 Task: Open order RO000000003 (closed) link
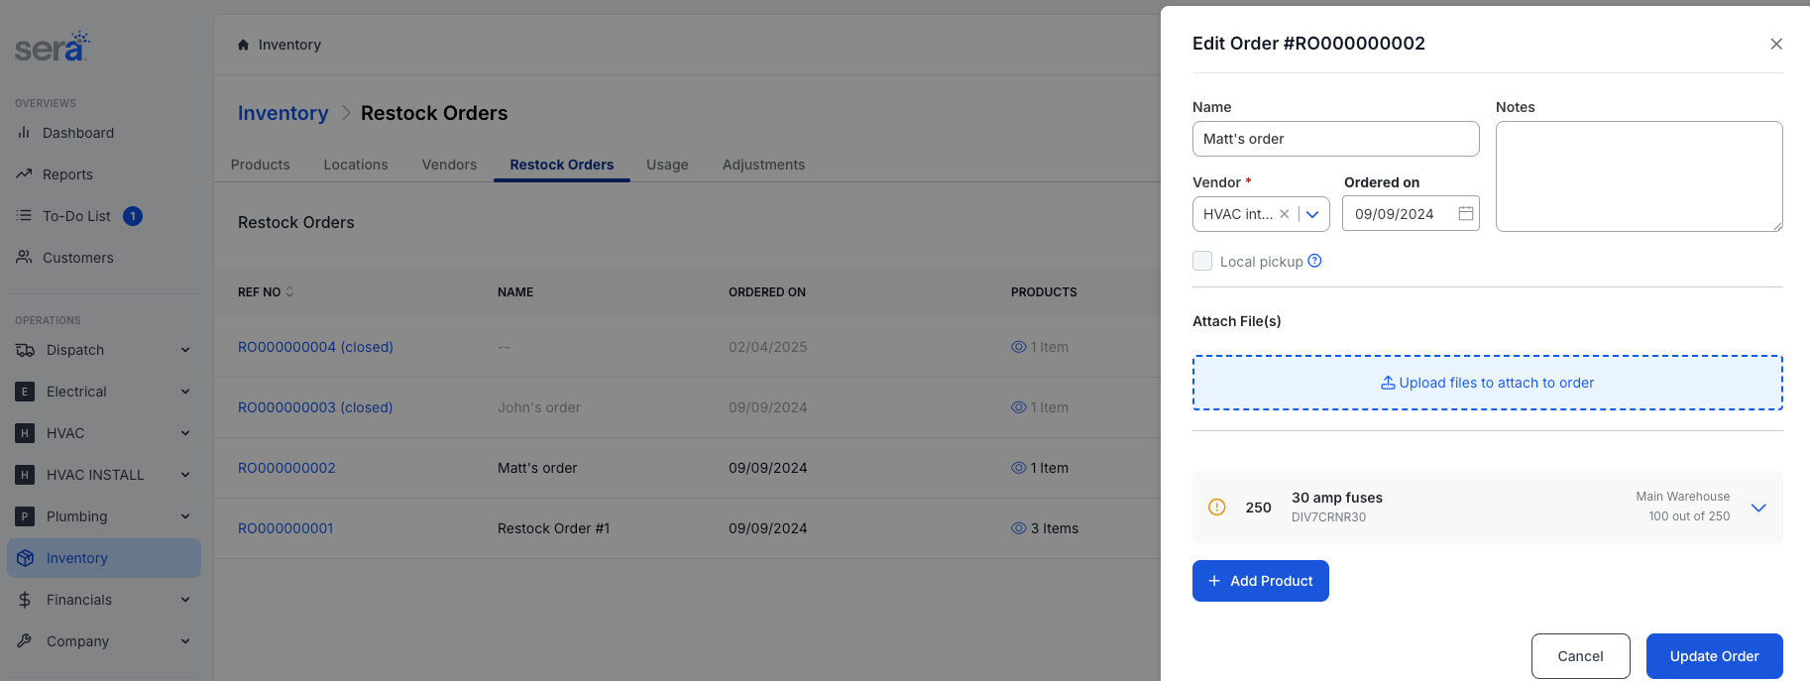[x=315, y=407]
